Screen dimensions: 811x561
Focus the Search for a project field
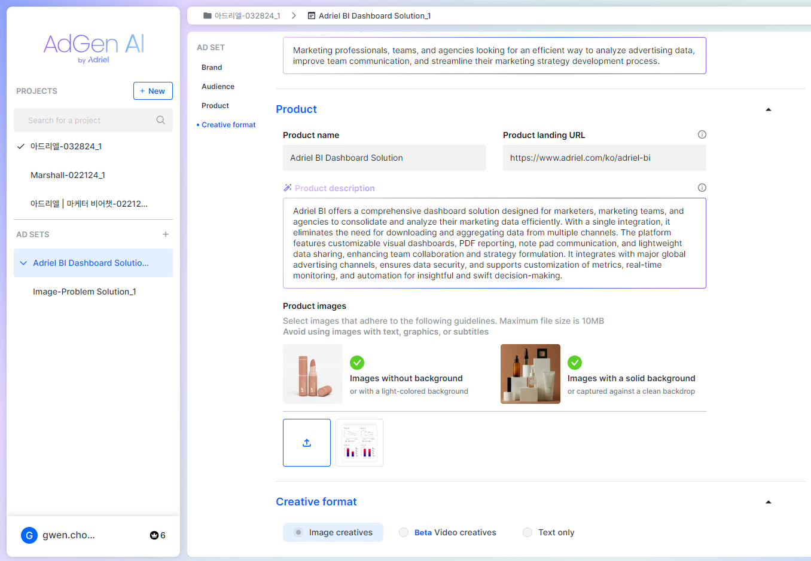coord(93,120)
